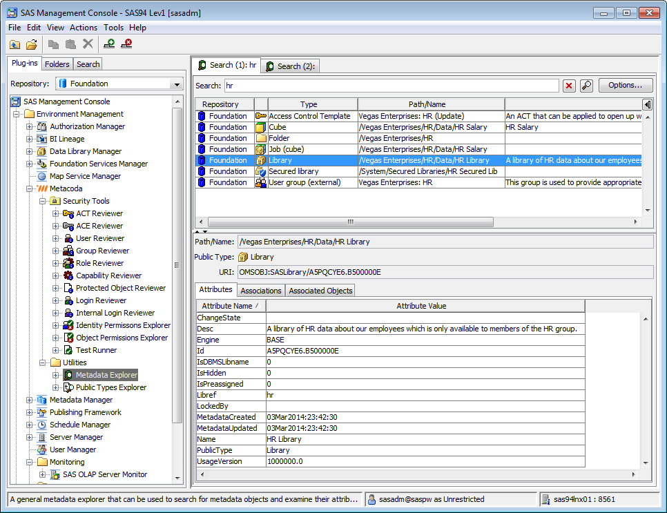
Task: Select the Secured library result row
Action: coord(418,171)
